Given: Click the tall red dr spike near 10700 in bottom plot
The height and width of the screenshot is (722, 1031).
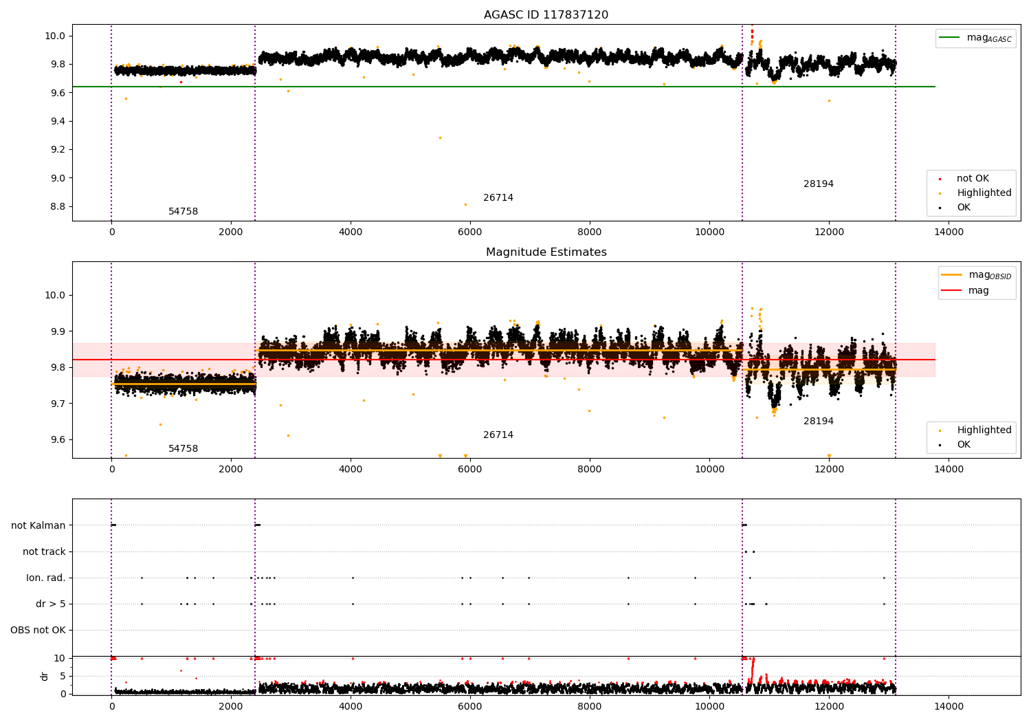Looking at the screenshot, I should tap(753, 670).
